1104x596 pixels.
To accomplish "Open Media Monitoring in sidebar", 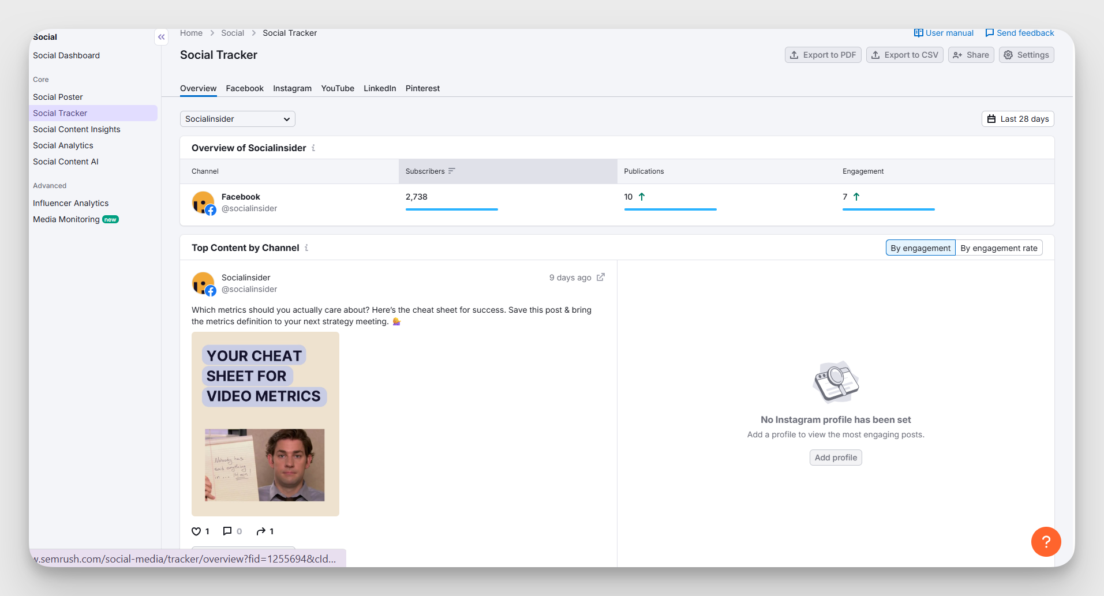I will coord(66,219).
